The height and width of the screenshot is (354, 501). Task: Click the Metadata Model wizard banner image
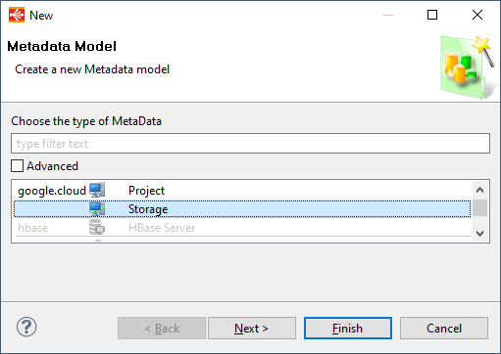(468, 67)
